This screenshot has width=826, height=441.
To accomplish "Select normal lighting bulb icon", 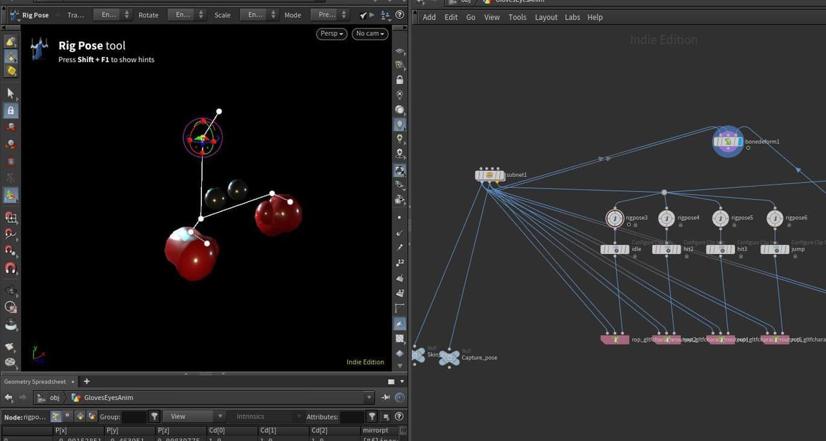I will [400, 125].
